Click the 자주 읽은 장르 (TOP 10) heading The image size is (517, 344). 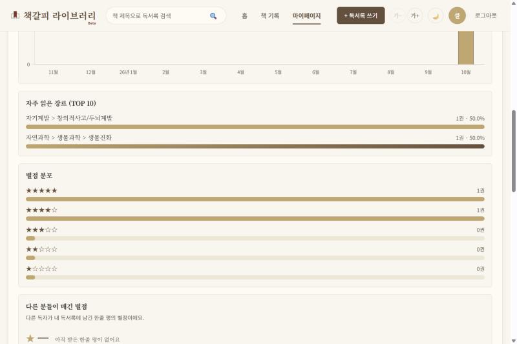[x=61, y=103]
